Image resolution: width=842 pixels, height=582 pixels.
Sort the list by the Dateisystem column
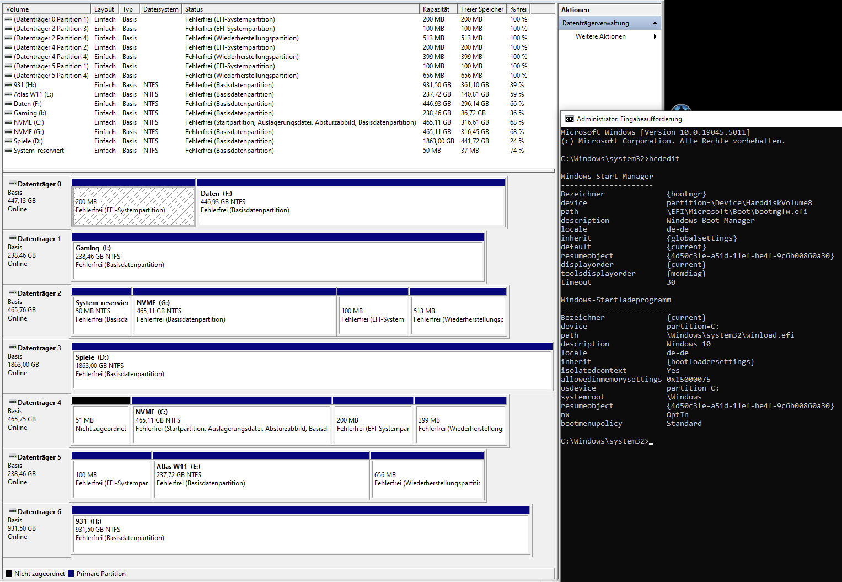[160, 9]
